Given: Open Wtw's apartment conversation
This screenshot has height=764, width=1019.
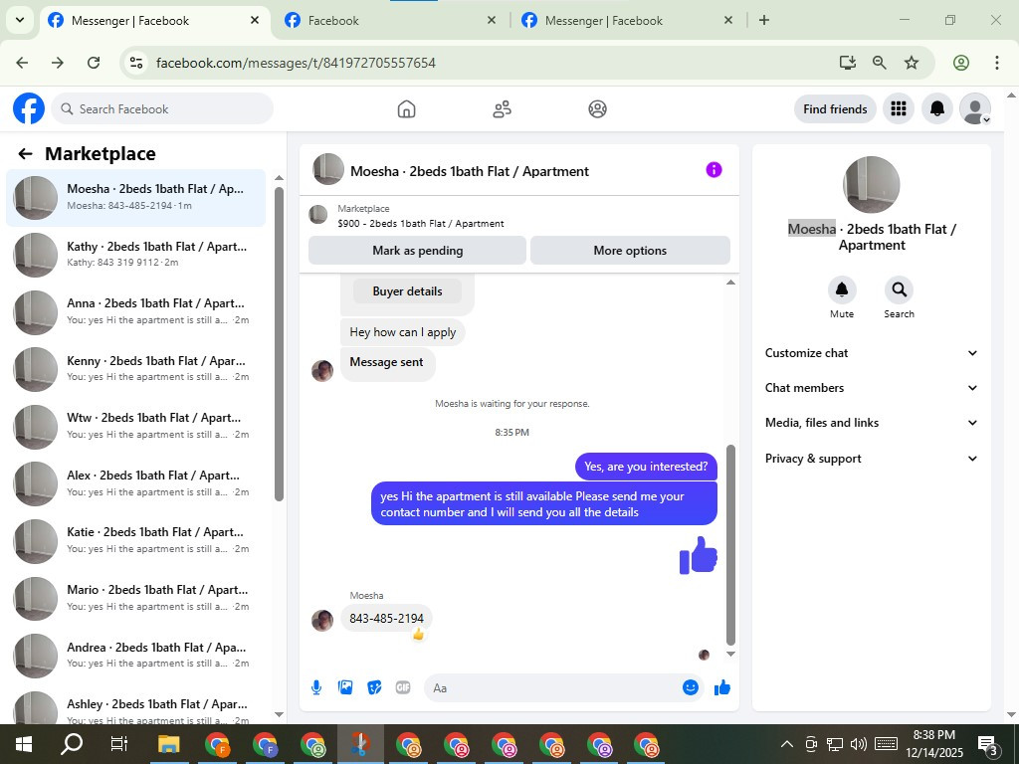Looking at the screenshot, I should (x=135, y=426).
